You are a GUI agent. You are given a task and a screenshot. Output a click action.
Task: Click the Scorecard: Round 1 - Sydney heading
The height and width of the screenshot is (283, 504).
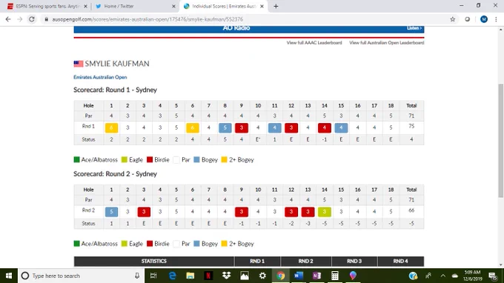[x=115, y=90]
